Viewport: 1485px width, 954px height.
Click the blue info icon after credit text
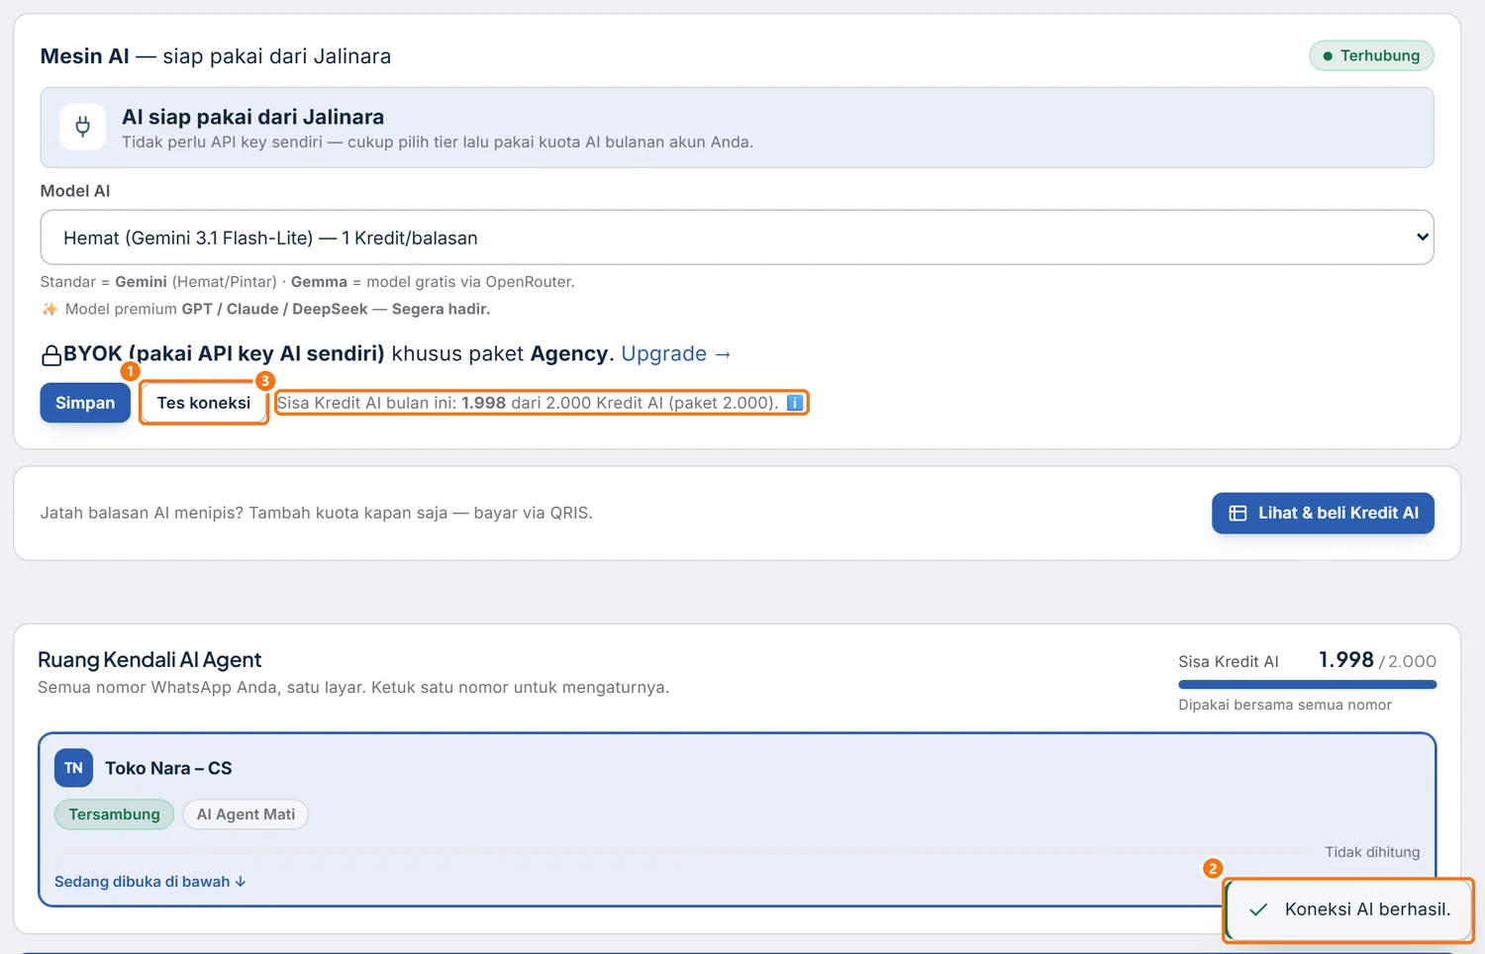[794, 403]
